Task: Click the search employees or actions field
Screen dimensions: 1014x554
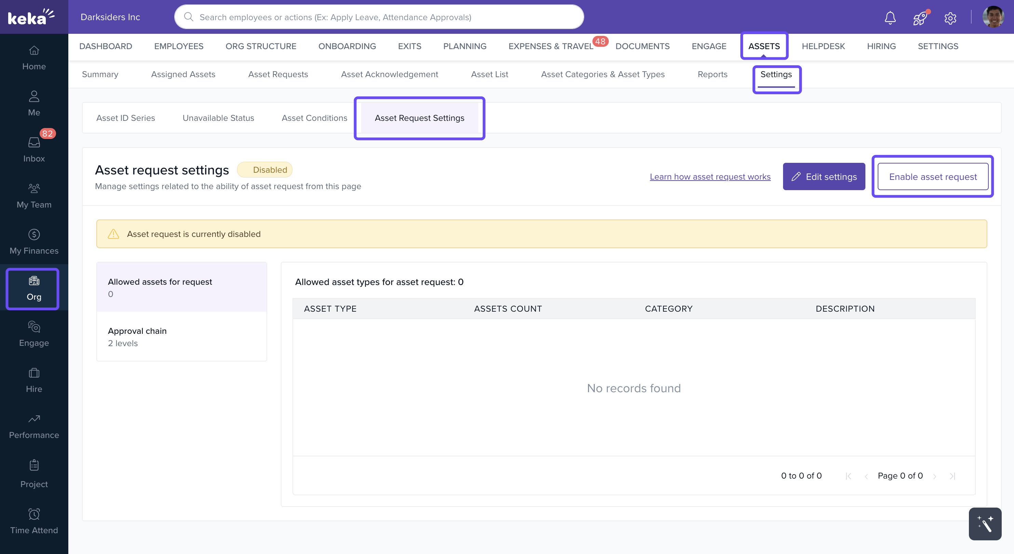Action: pyautogui.click(x=379, y=17)
